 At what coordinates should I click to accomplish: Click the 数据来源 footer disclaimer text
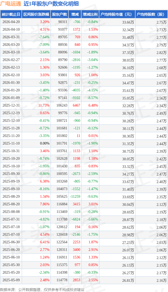point(42,289)
